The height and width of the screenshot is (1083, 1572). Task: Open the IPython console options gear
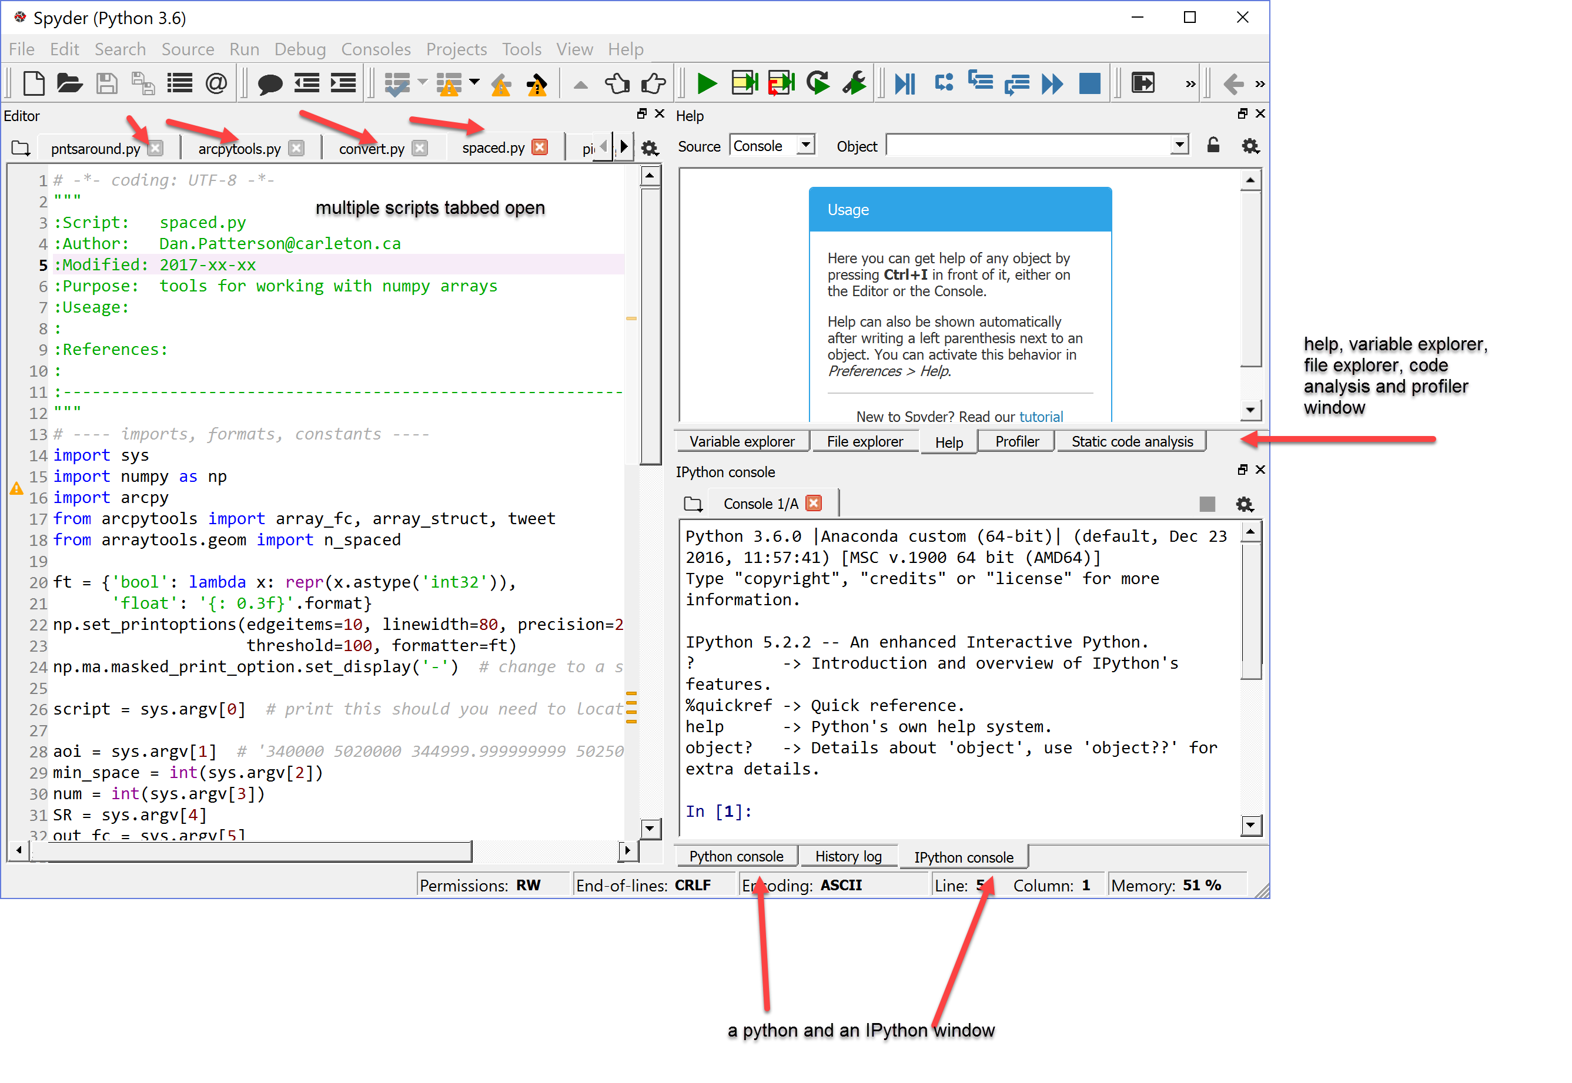[x=1245, y=504]
